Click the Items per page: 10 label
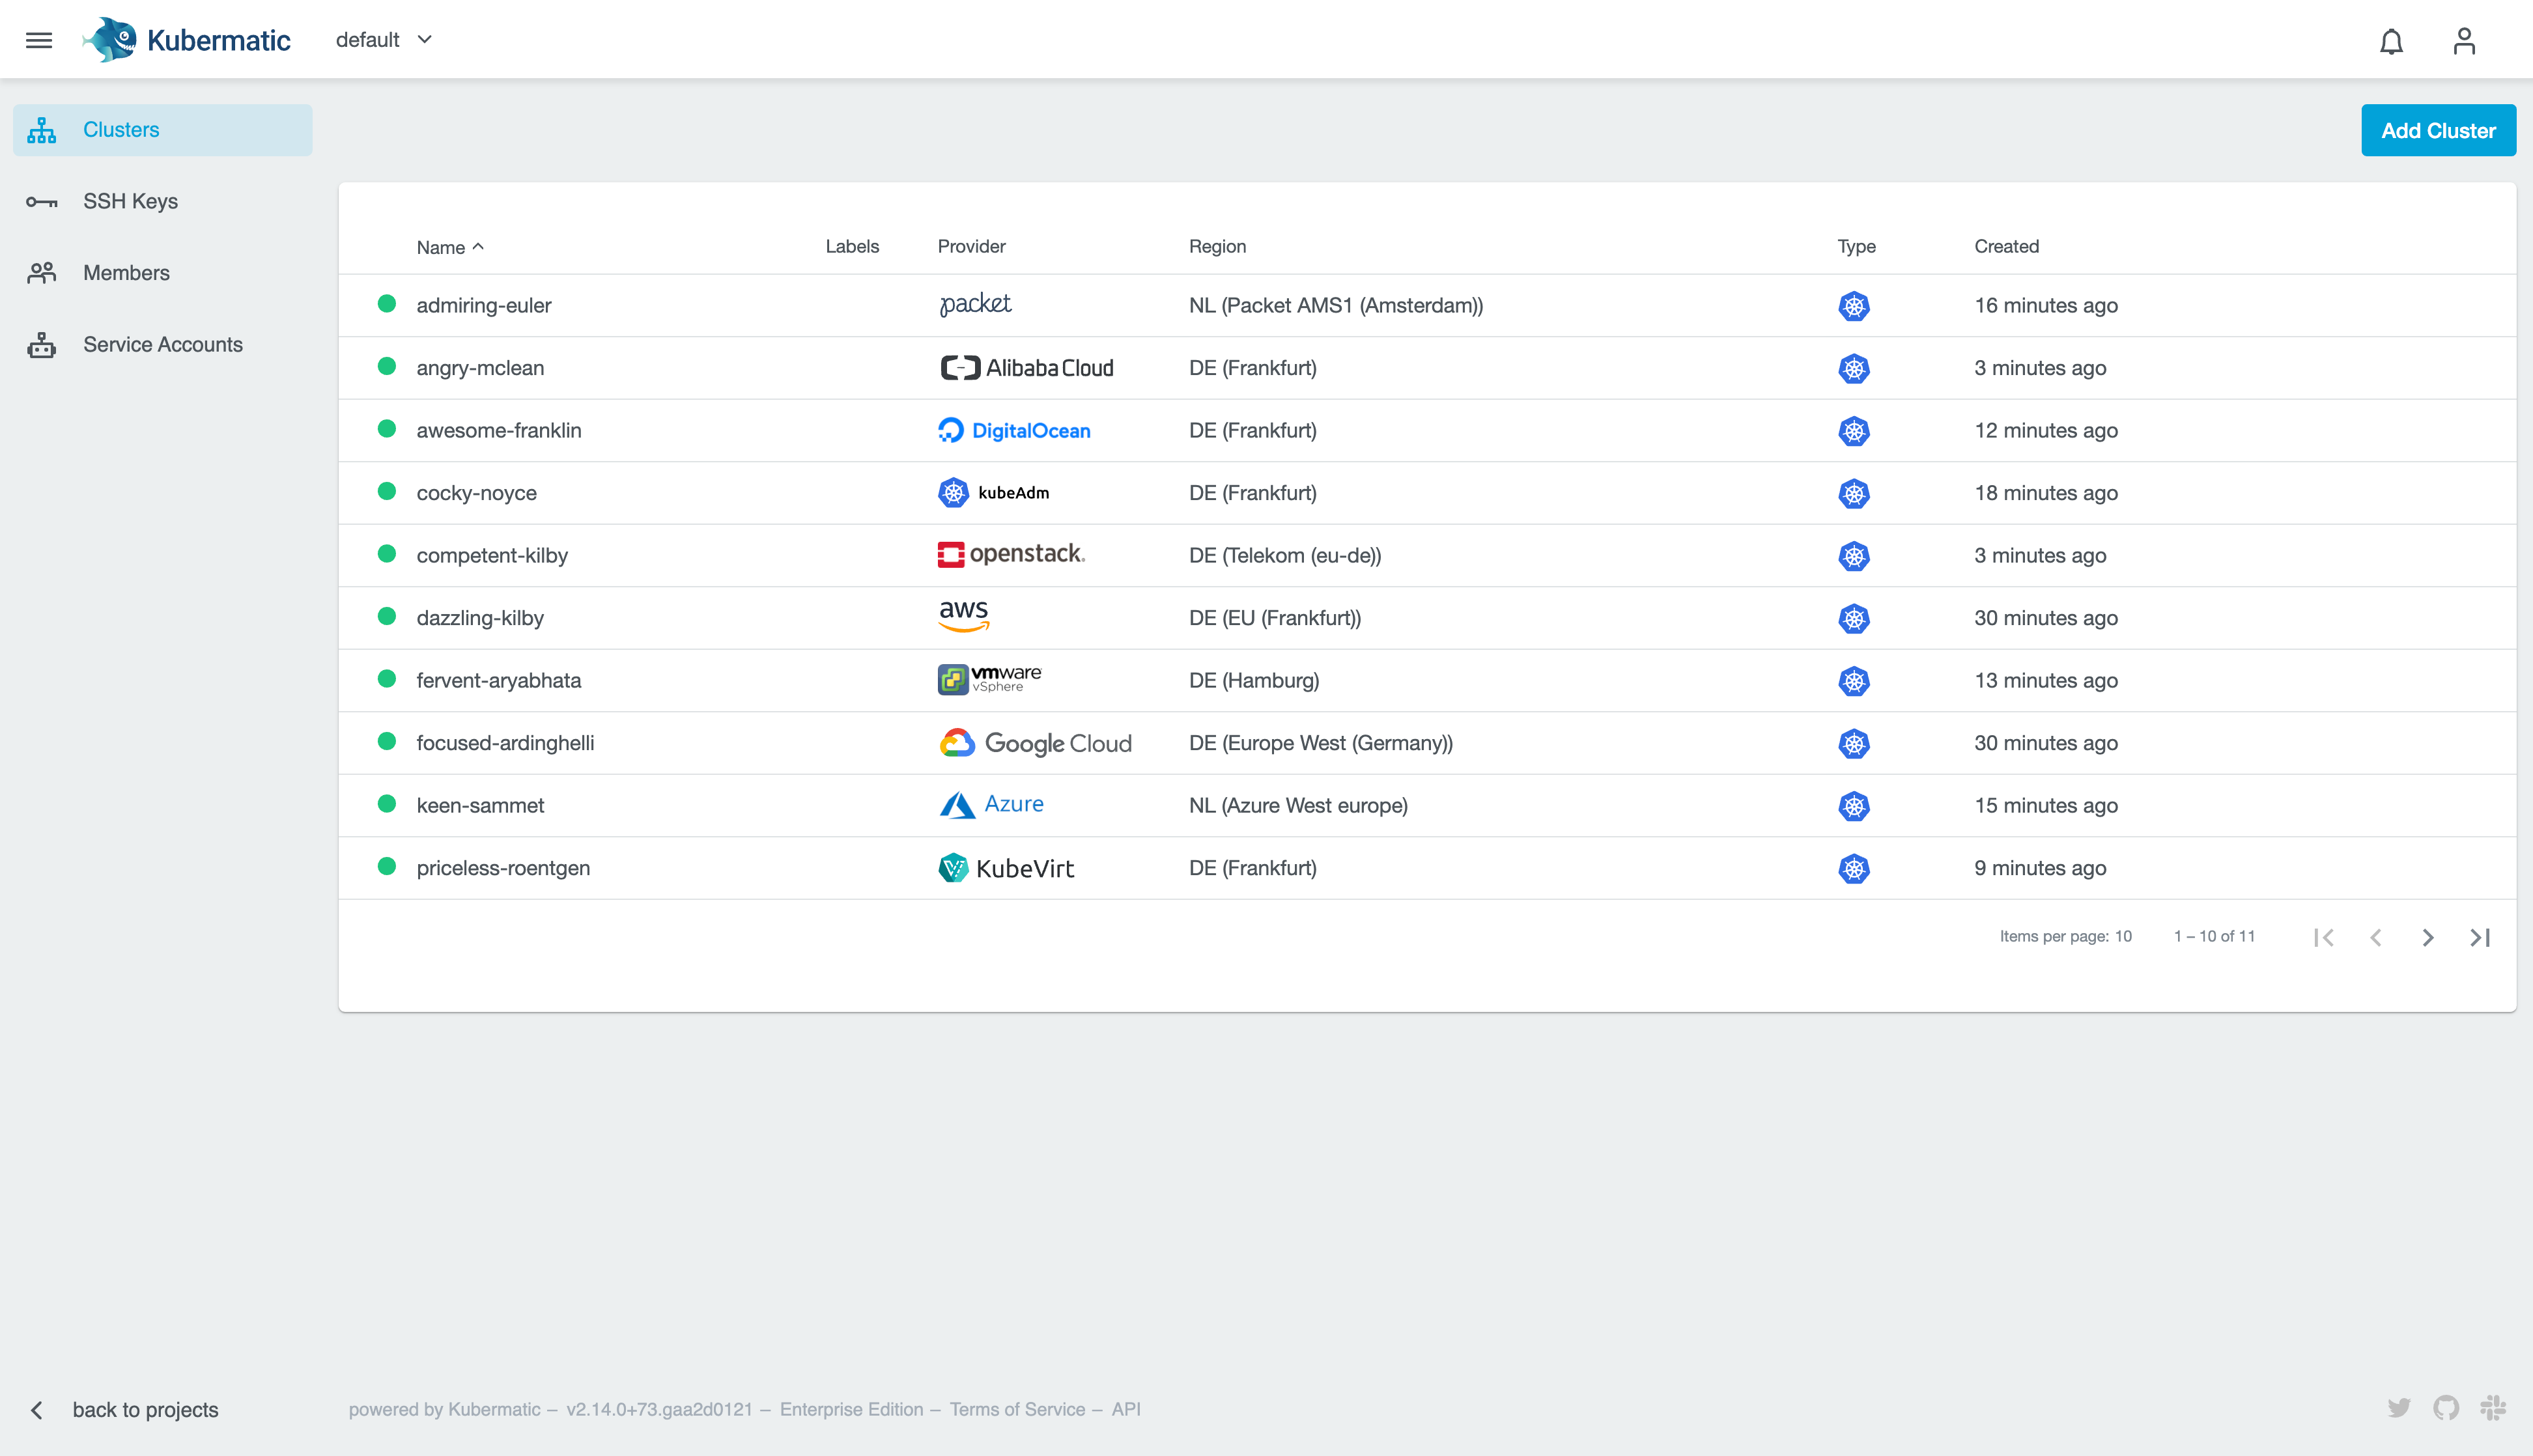This screenshot has width=2533, height=1456. [2065, 936]
